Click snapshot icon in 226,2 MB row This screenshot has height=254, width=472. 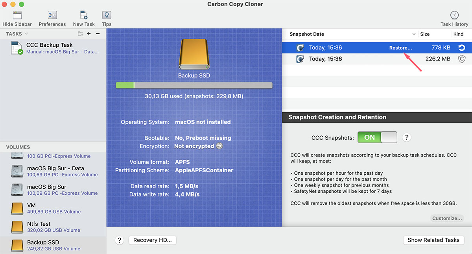pyautogui.click(x=301, y=59)
